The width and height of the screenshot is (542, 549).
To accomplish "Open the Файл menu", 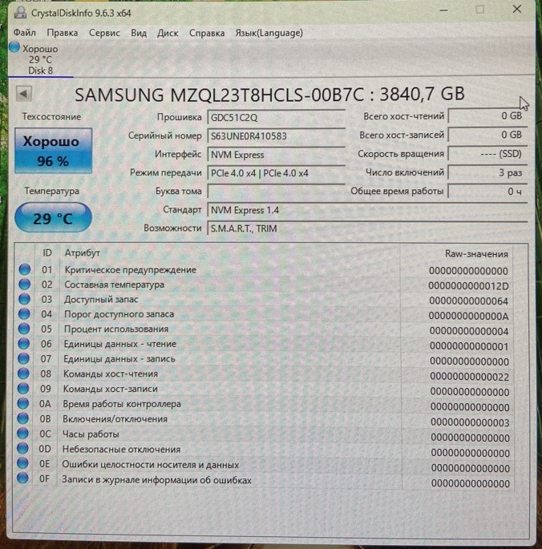I will coord(25,33).
